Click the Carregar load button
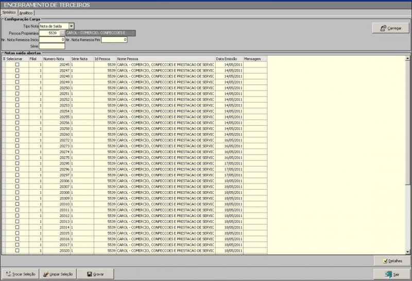The width and height of the screenshot is (412, 281). click(387, 28)
